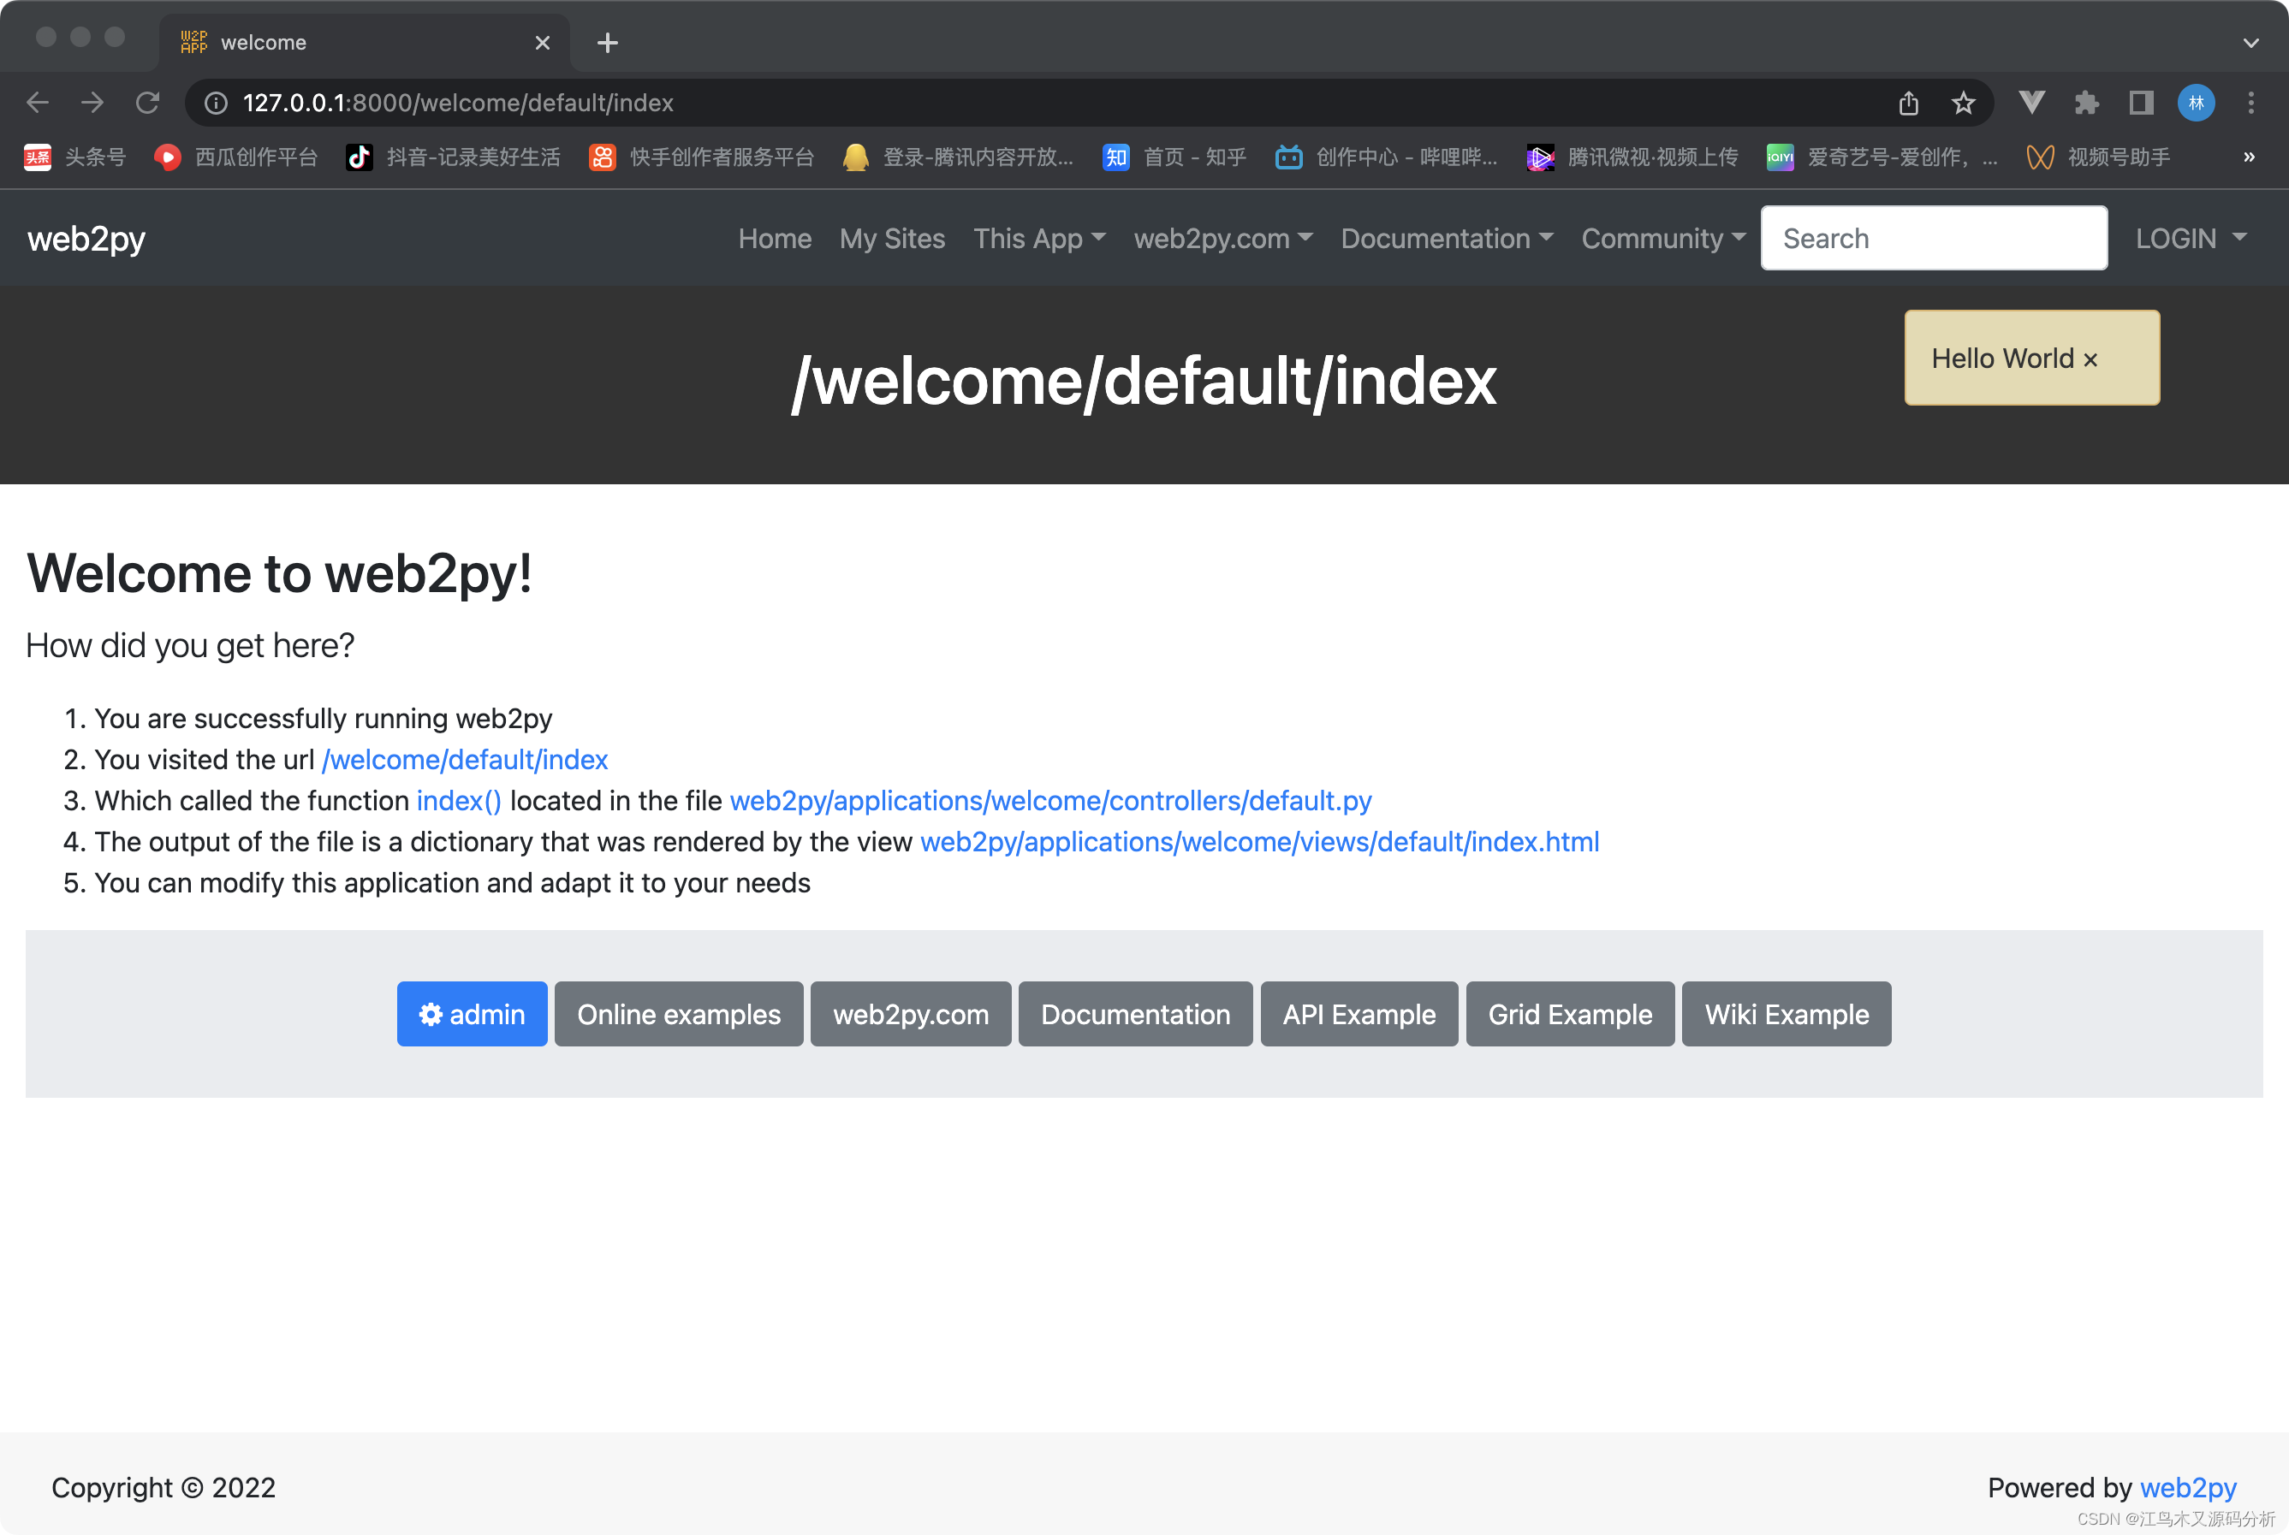Click the blue admin button
The image size is (2289, 1535).
(473, 1014)
